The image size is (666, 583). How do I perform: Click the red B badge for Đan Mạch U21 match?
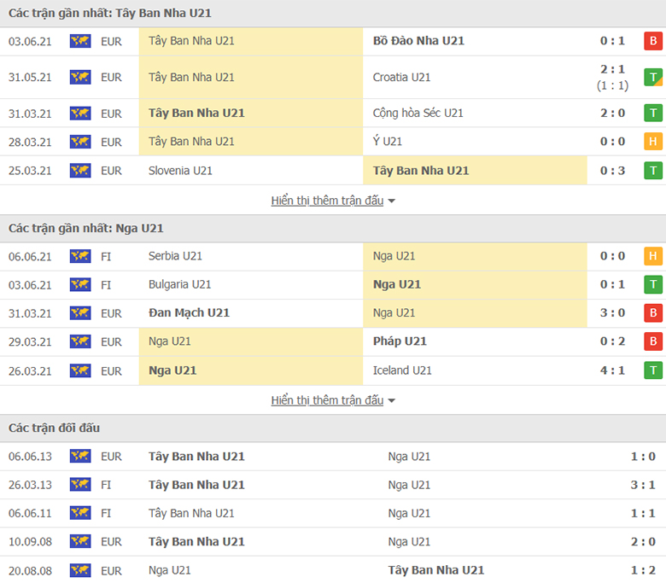(x=653, y=313)
